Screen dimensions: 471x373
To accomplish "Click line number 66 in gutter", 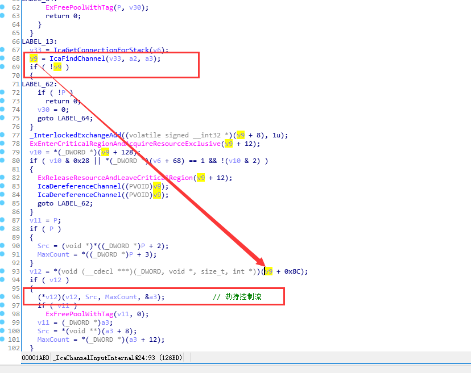I will coord(16,41).
